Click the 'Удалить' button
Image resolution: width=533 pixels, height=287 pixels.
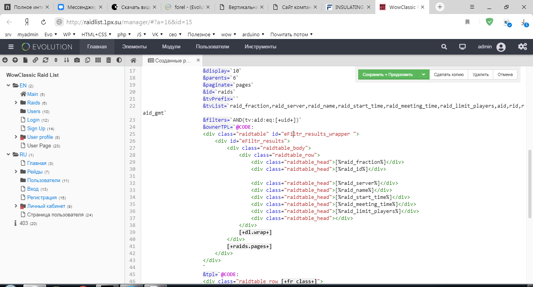(480, 74)
